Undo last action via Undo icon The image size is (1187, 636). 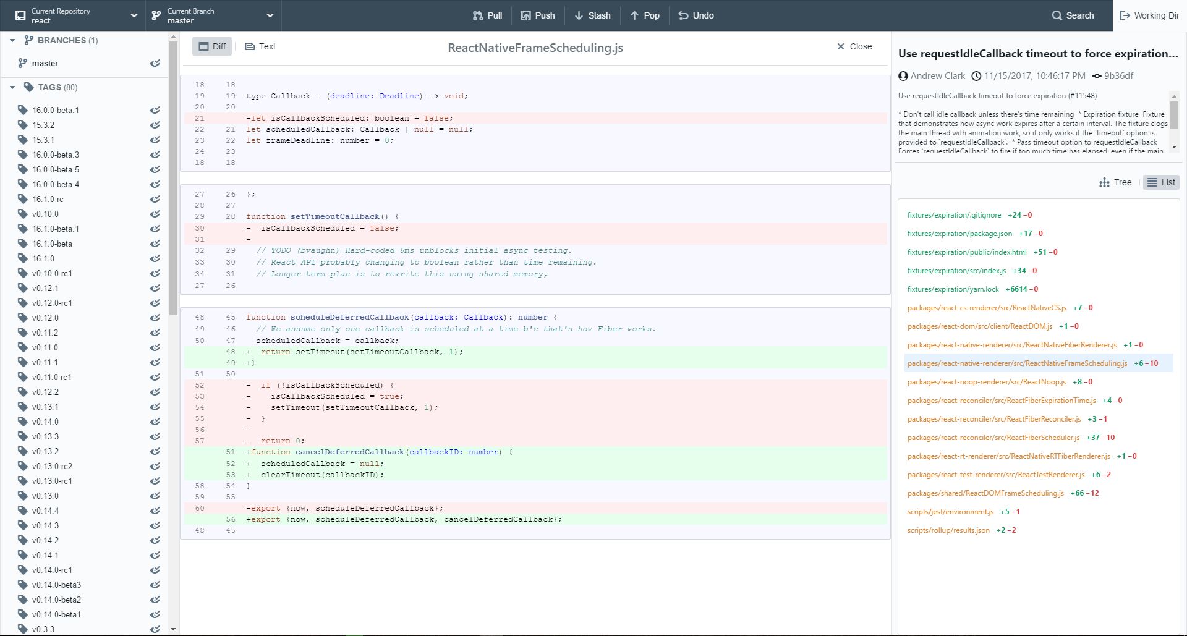click(x=683, y=15)
